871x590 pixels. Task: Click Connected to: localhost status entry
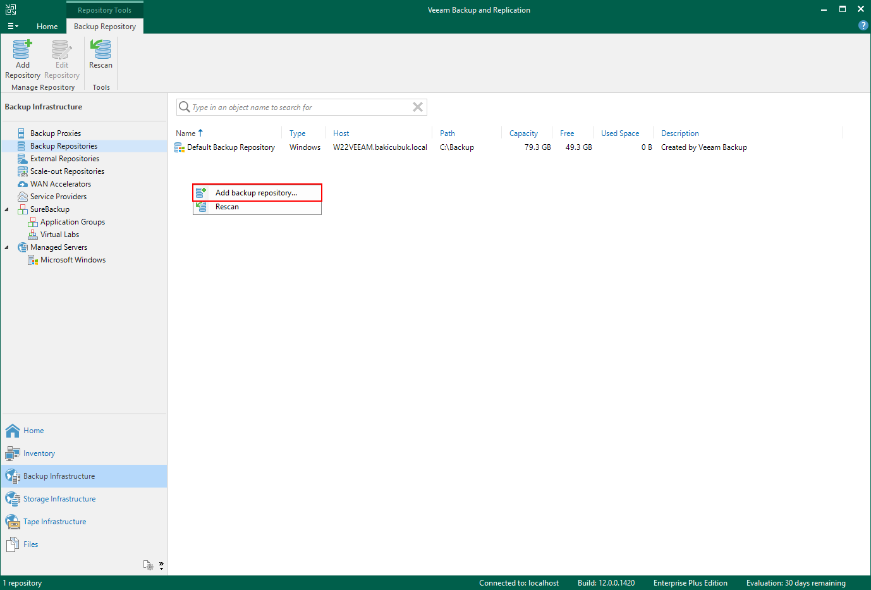pyautogui.click(x=519, y=583)
